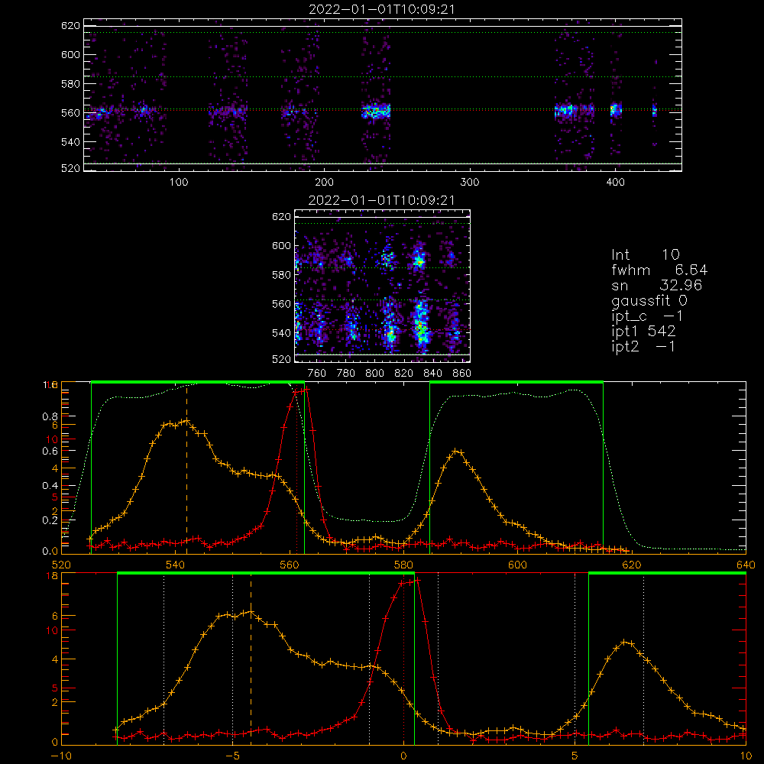
Task: Click x-axis label 860 on middle image
Action: coord(462,374)
